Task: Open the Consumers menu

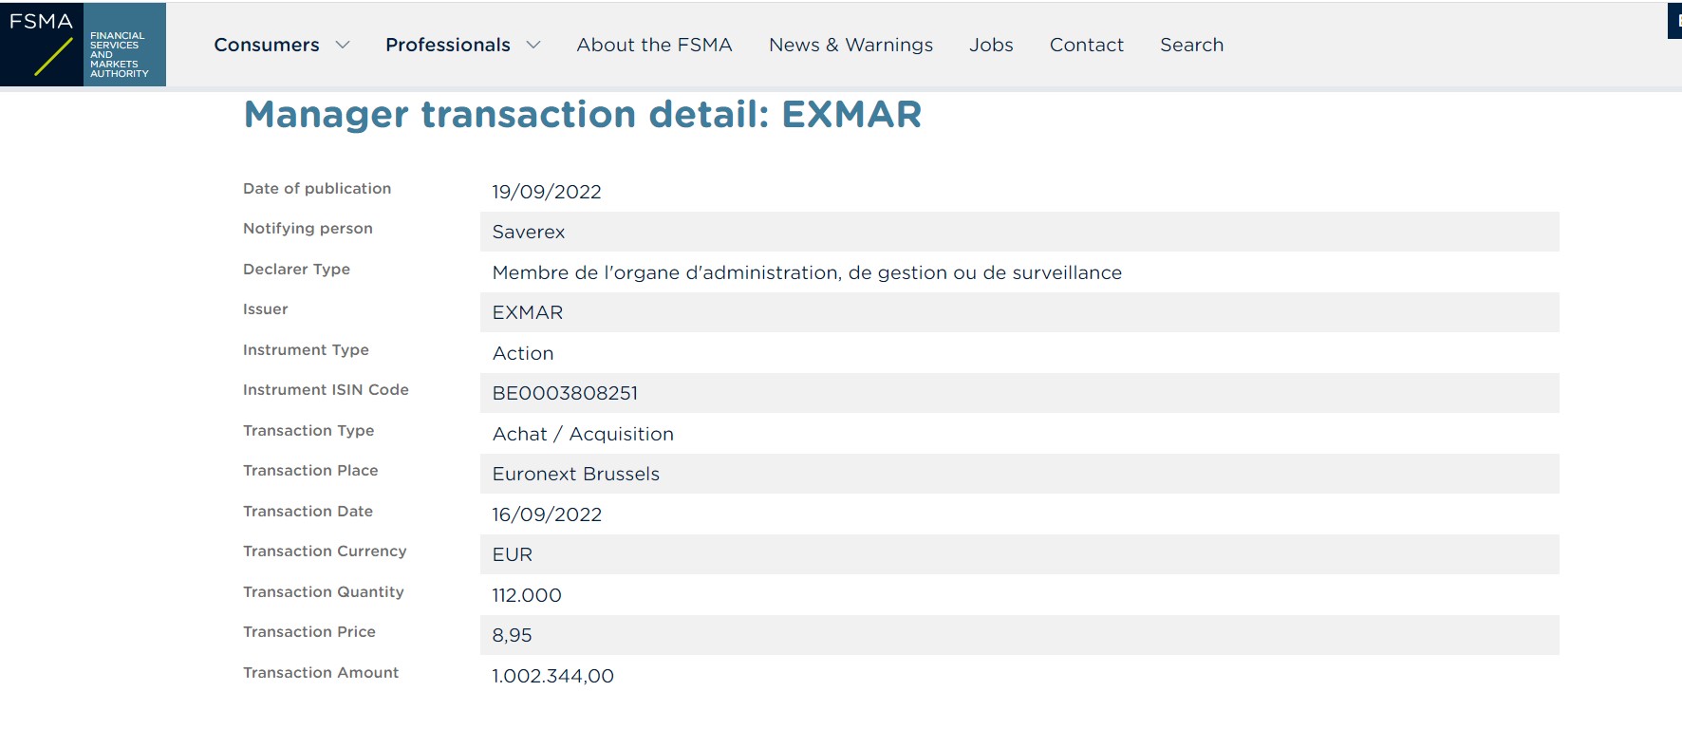Action: click(x=267, y=45)
